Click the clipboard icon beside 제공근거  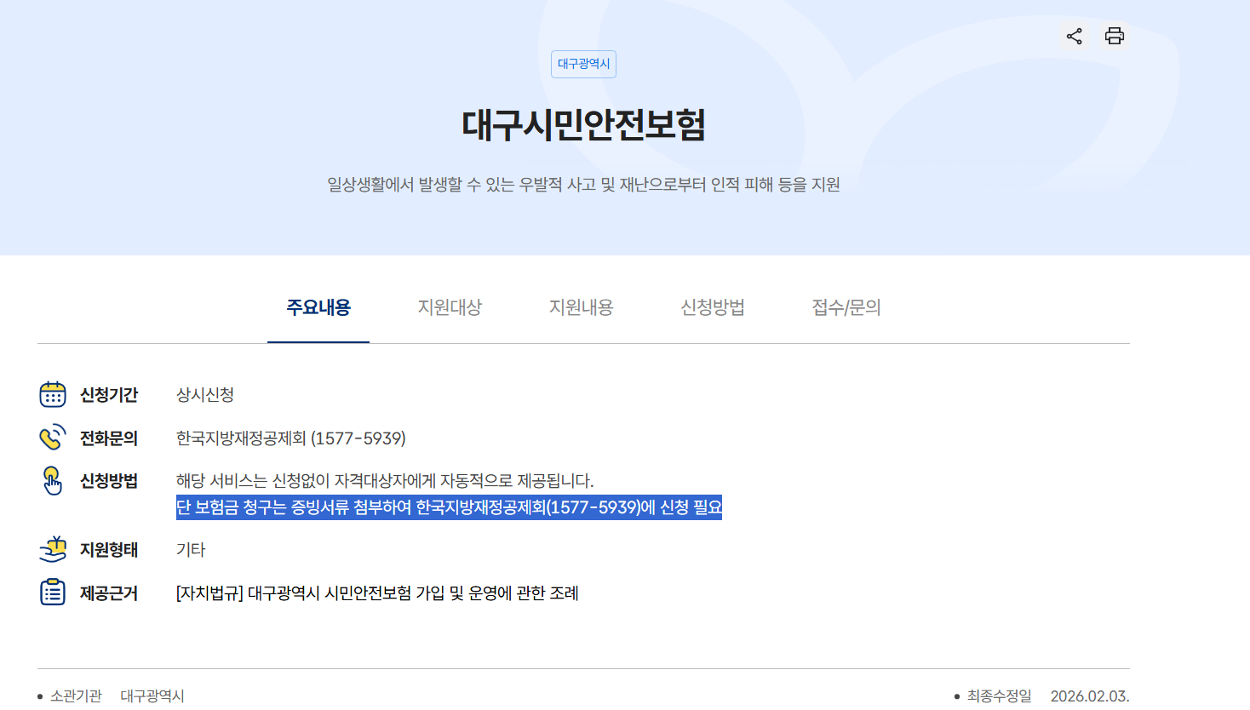[x=52, y=593]
